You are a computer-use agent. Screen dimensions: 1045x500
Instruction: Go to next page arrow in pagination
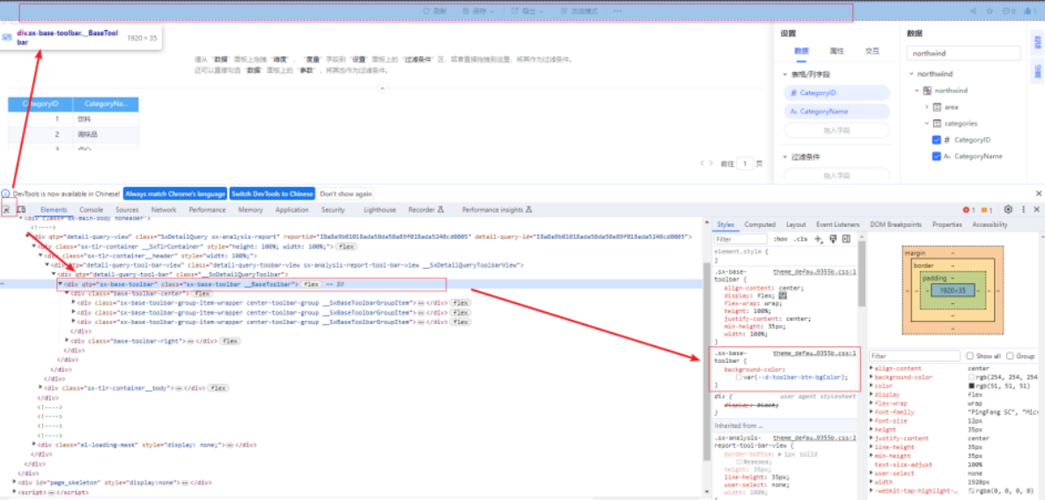[711, 163]
